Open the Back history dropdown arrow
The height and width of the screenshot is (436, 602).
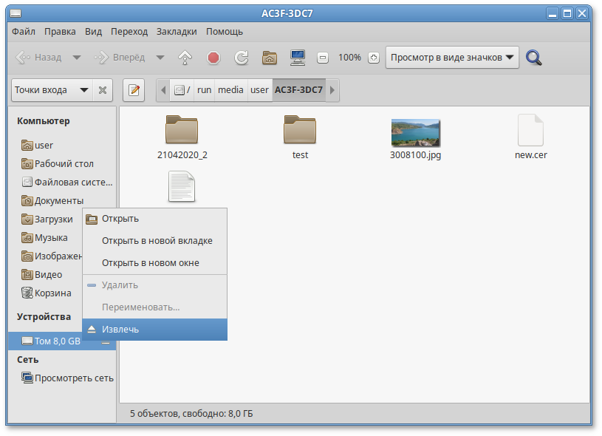click(x=76, y=58)
